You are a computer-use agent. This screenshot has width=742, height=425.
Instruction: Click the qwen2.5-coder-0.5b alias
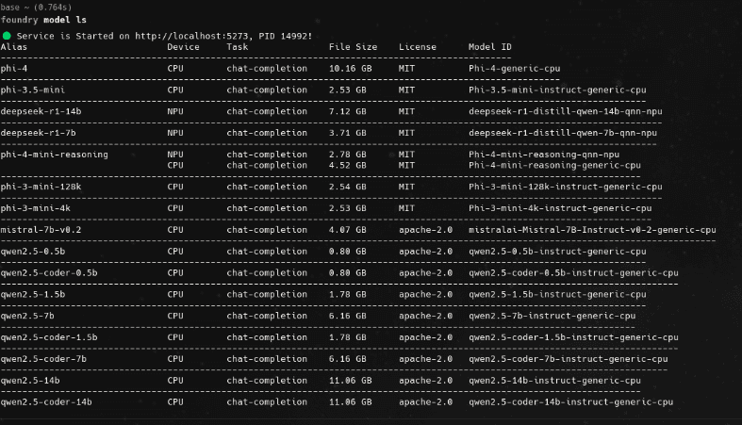point(49,272)
